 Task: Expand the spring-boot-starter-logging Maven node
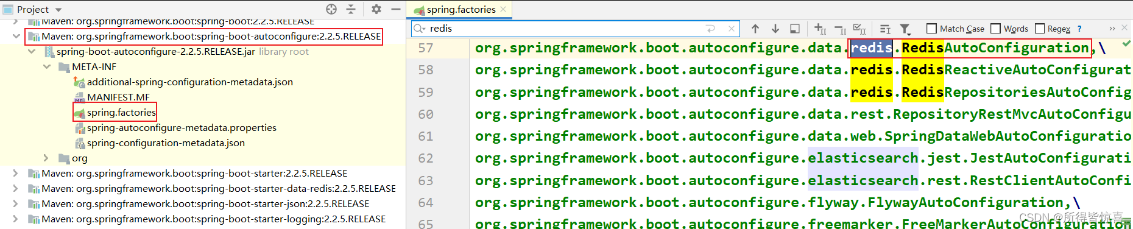[15, 219]
